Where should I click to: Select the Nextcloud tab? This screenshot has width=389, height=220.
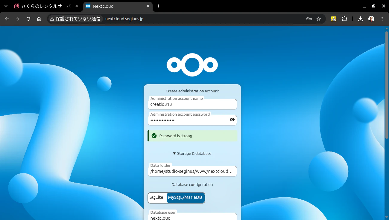click(x=117, y=6)
